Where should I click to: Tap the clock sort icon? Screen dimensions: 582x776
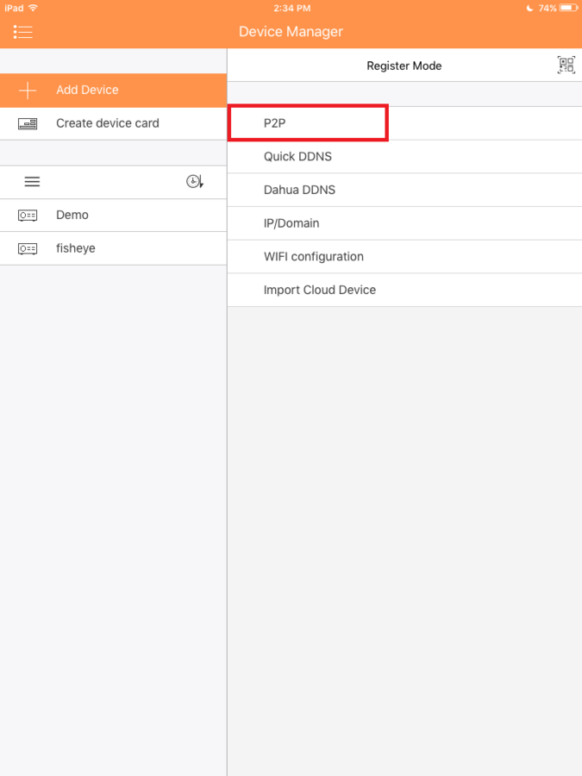(x=195, y=182)
